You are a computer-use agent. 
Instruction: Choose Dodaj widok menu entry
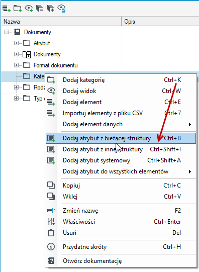[121, 91]
